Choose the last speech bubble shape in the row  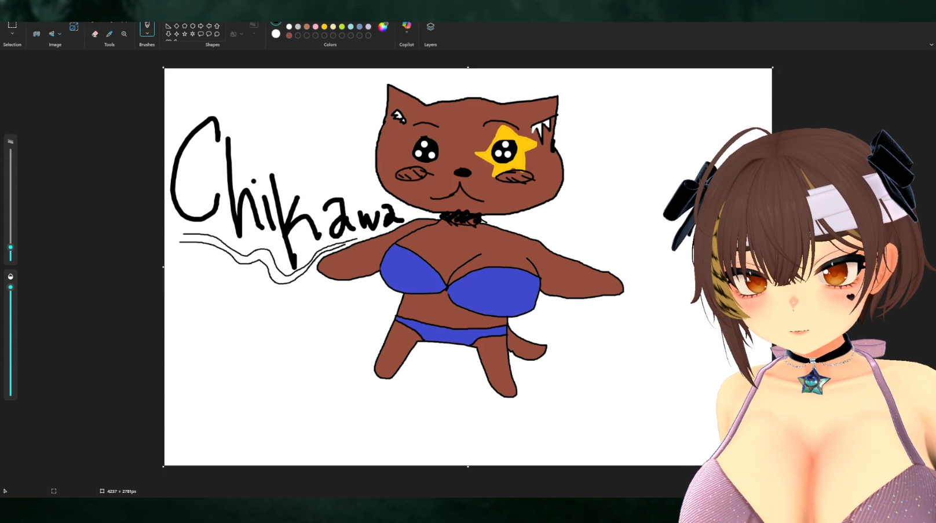217,34
